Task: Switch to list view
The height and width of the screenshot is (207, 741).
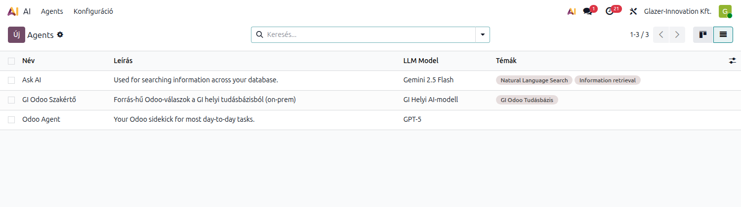Action: tap(723, 34)
